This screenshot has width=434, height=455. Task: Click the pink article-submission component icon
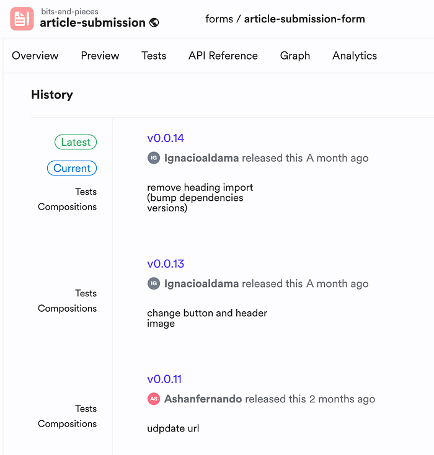pos(22,19)
